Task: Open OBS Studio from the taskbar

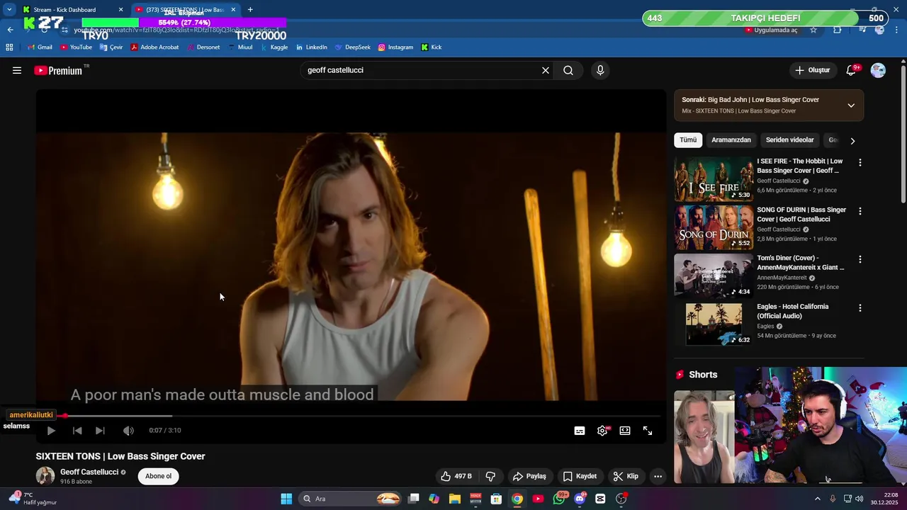Action: (621, 499)
